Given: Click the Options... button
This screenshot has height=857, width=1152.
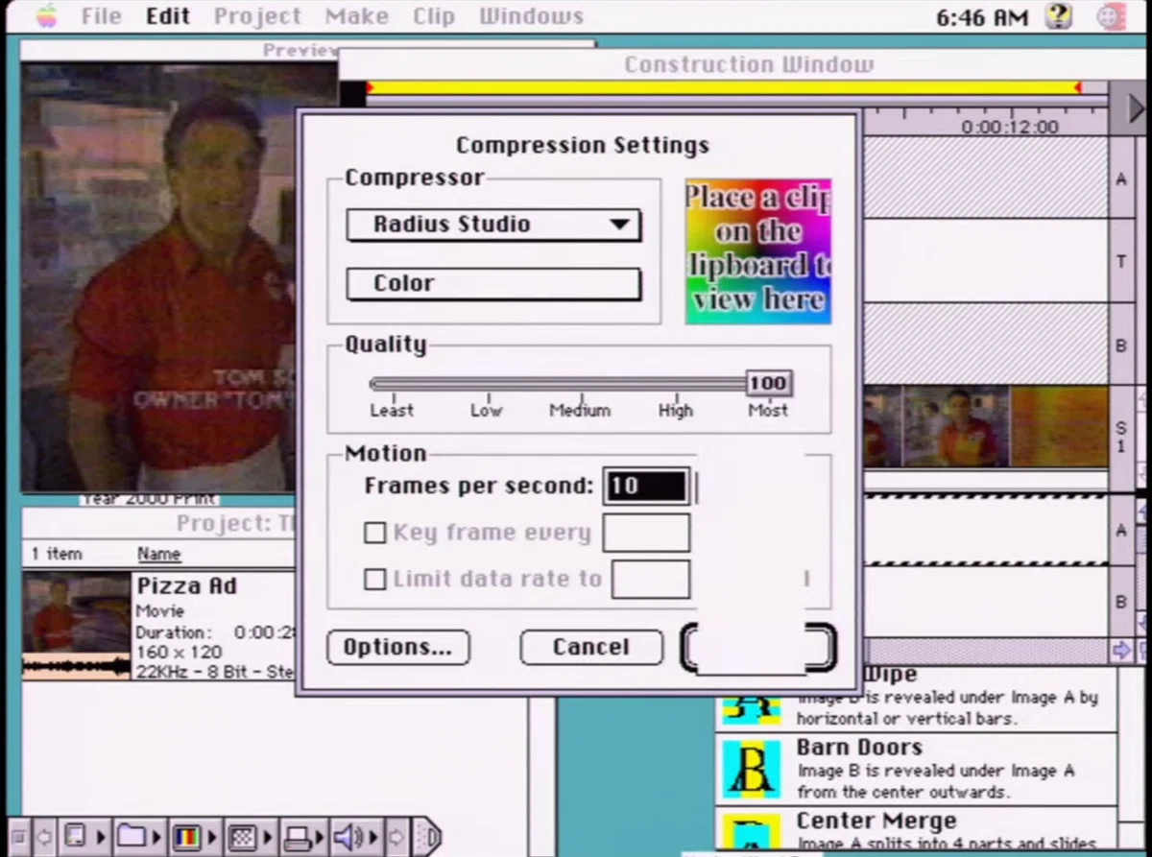Looking at the screenshot, I should pyautogui.click(x=397, y=648).
